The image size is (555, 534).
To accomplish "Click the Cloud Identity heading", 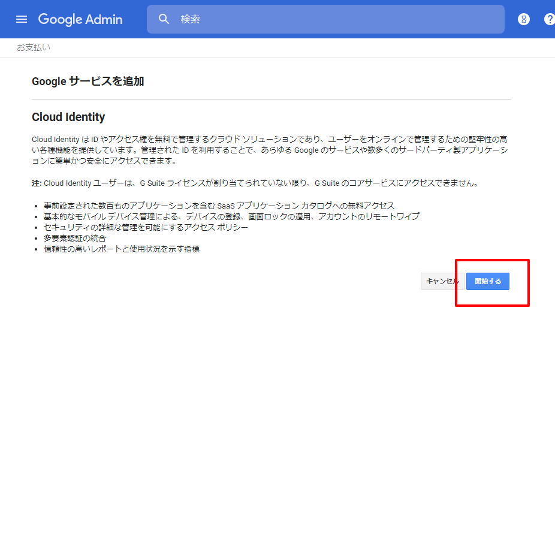I will pos(68,117).
